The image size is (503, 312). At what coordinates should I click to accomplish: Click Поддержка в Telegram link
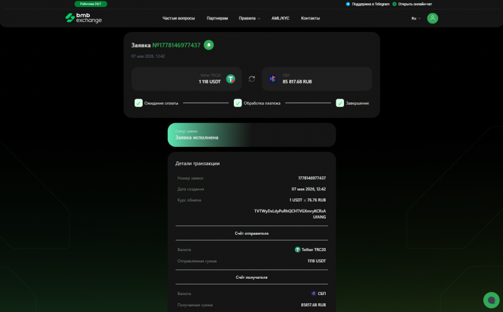point(370,4)
